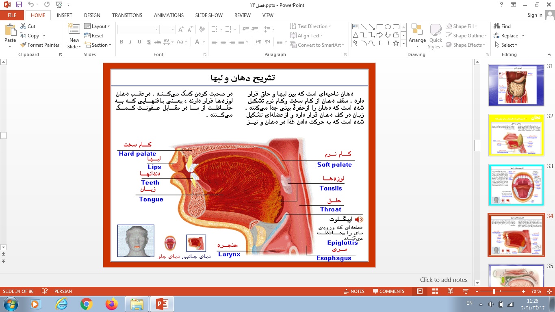Click the Save icon in quick access toolbar
555x312 pixels.
tap(19, 5)
